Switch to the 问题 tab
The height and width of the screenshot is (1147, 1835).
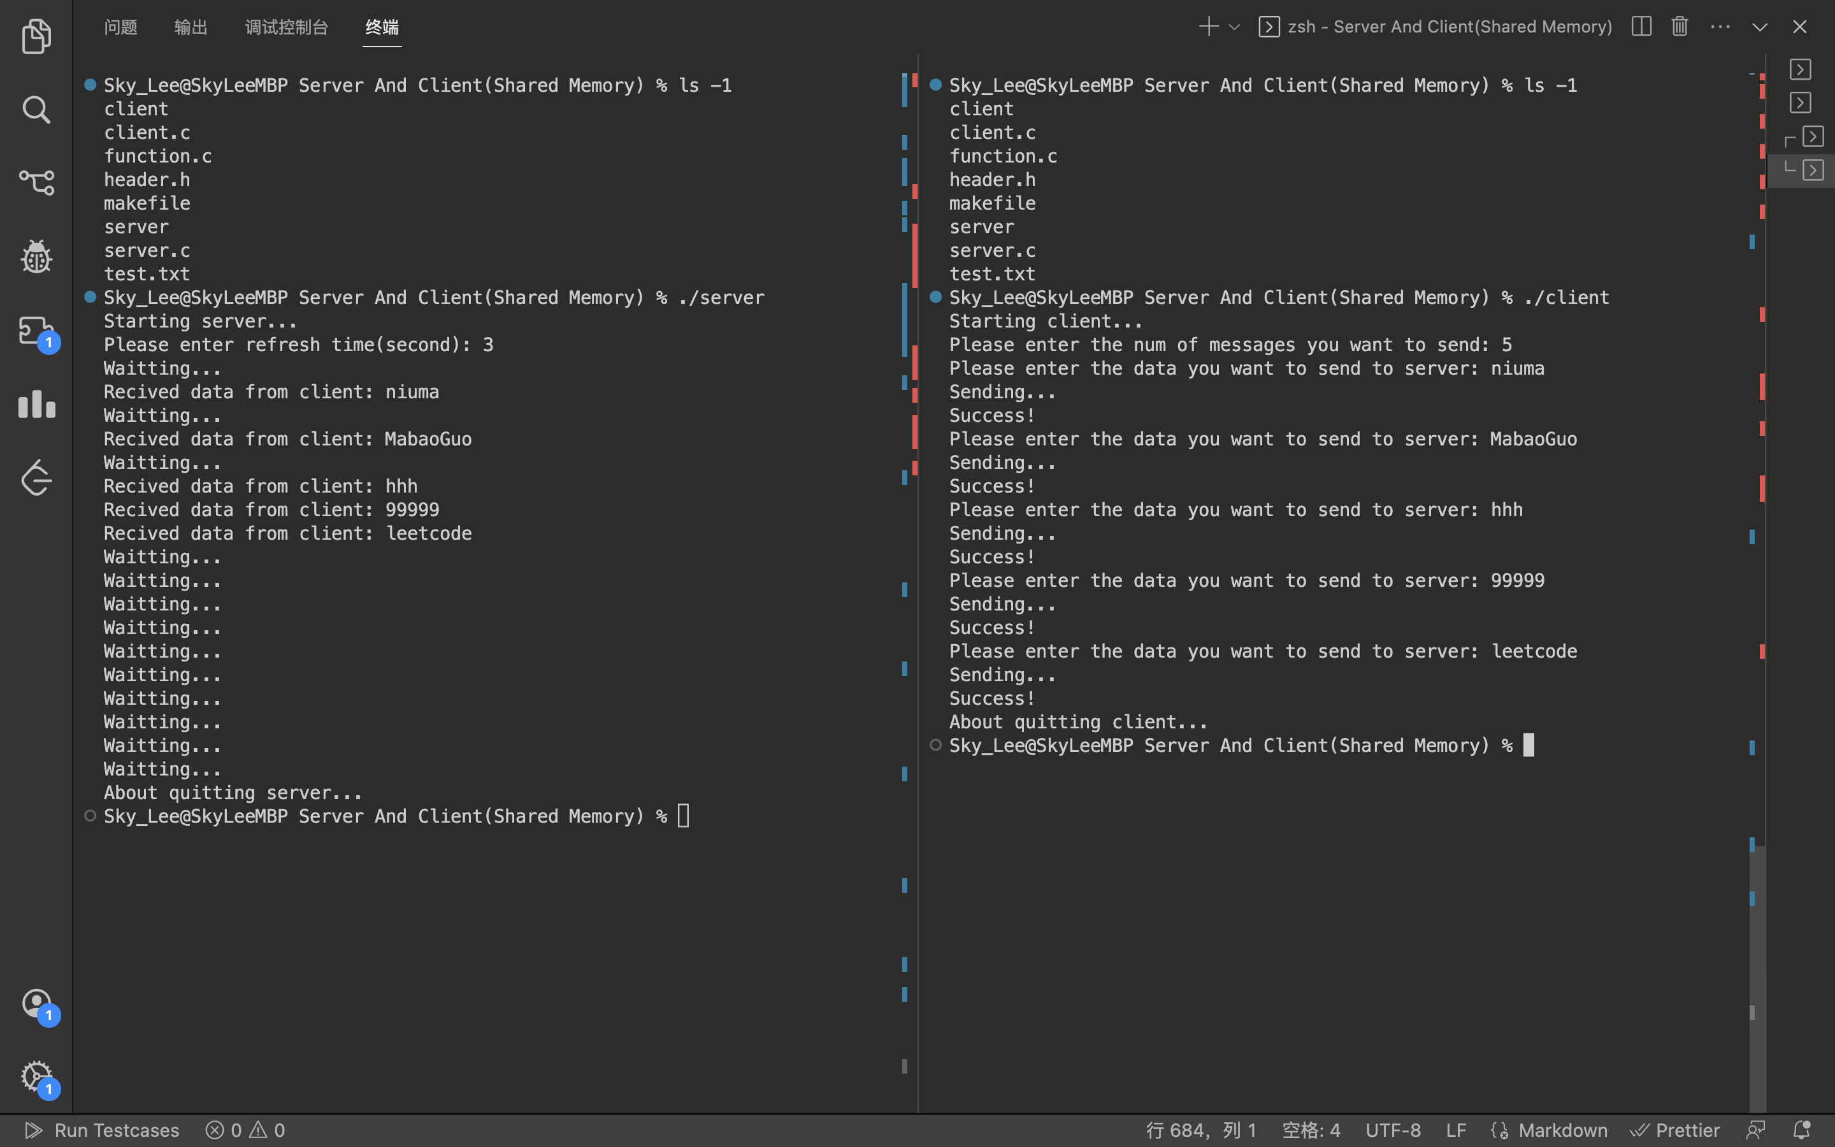pyautogui.click(x=120, y=27)
